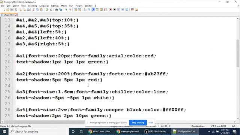Create a new document from the toolbar
The image size is (240, 135).
pyautogui.click(x=4, y=10)
